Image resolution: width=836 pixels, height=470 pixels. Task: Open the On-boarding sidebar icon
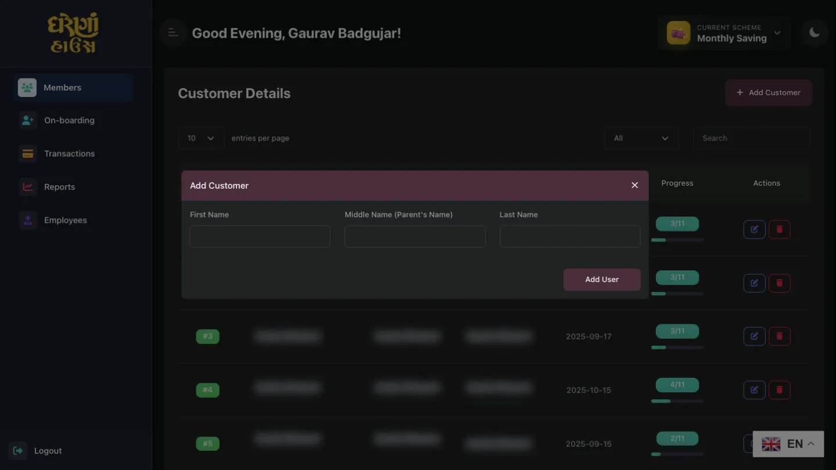[27, 121]
